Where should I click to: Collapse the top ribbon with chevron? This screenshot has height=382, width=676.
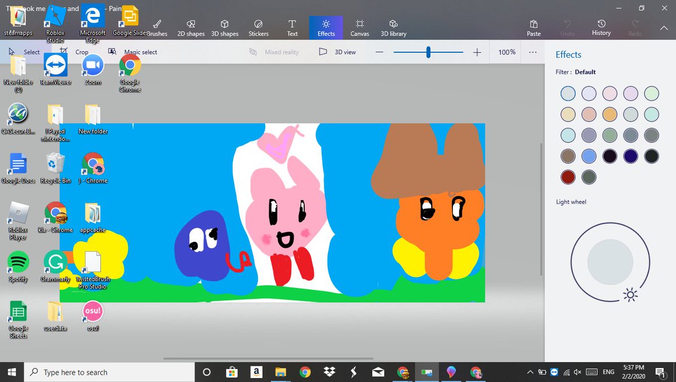click(x=663, y=28)
